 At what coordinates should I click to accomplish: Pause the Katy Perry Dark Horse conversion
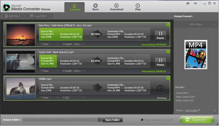(160, 35)
